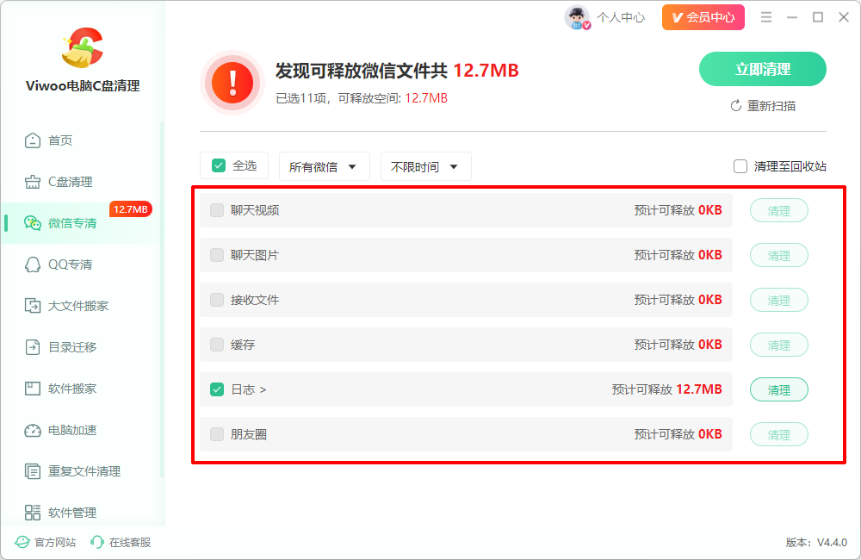Click 清理 button for 日志
Screen dimensions: 861x560
tap(779, 389)
